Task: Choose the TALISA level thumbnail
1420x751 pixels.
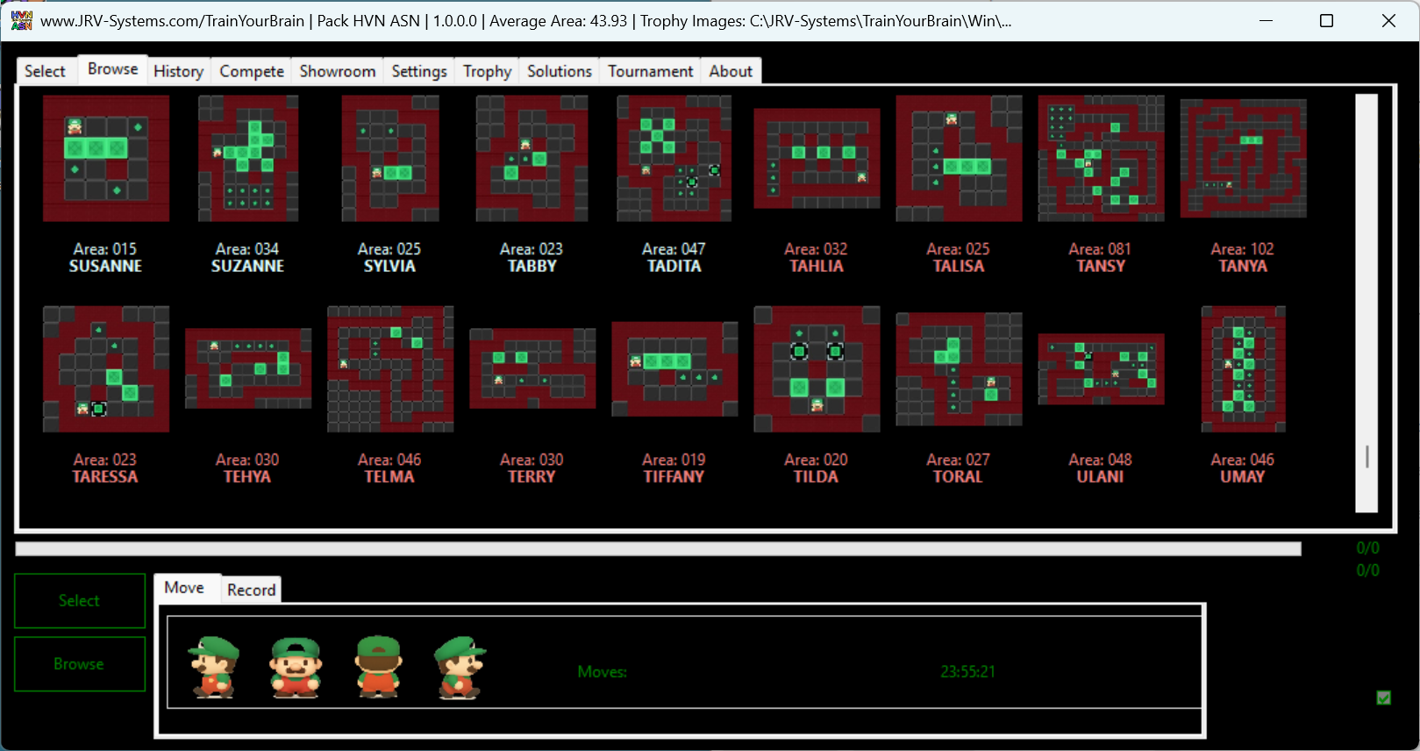Action: (x=959, y=158)
